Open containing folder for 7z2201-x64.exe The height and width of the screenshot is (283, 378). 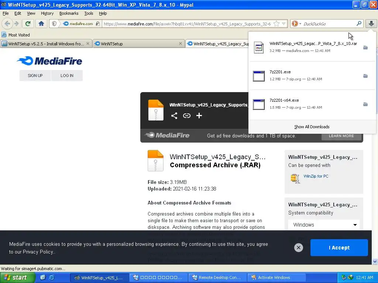click(365, 104)
